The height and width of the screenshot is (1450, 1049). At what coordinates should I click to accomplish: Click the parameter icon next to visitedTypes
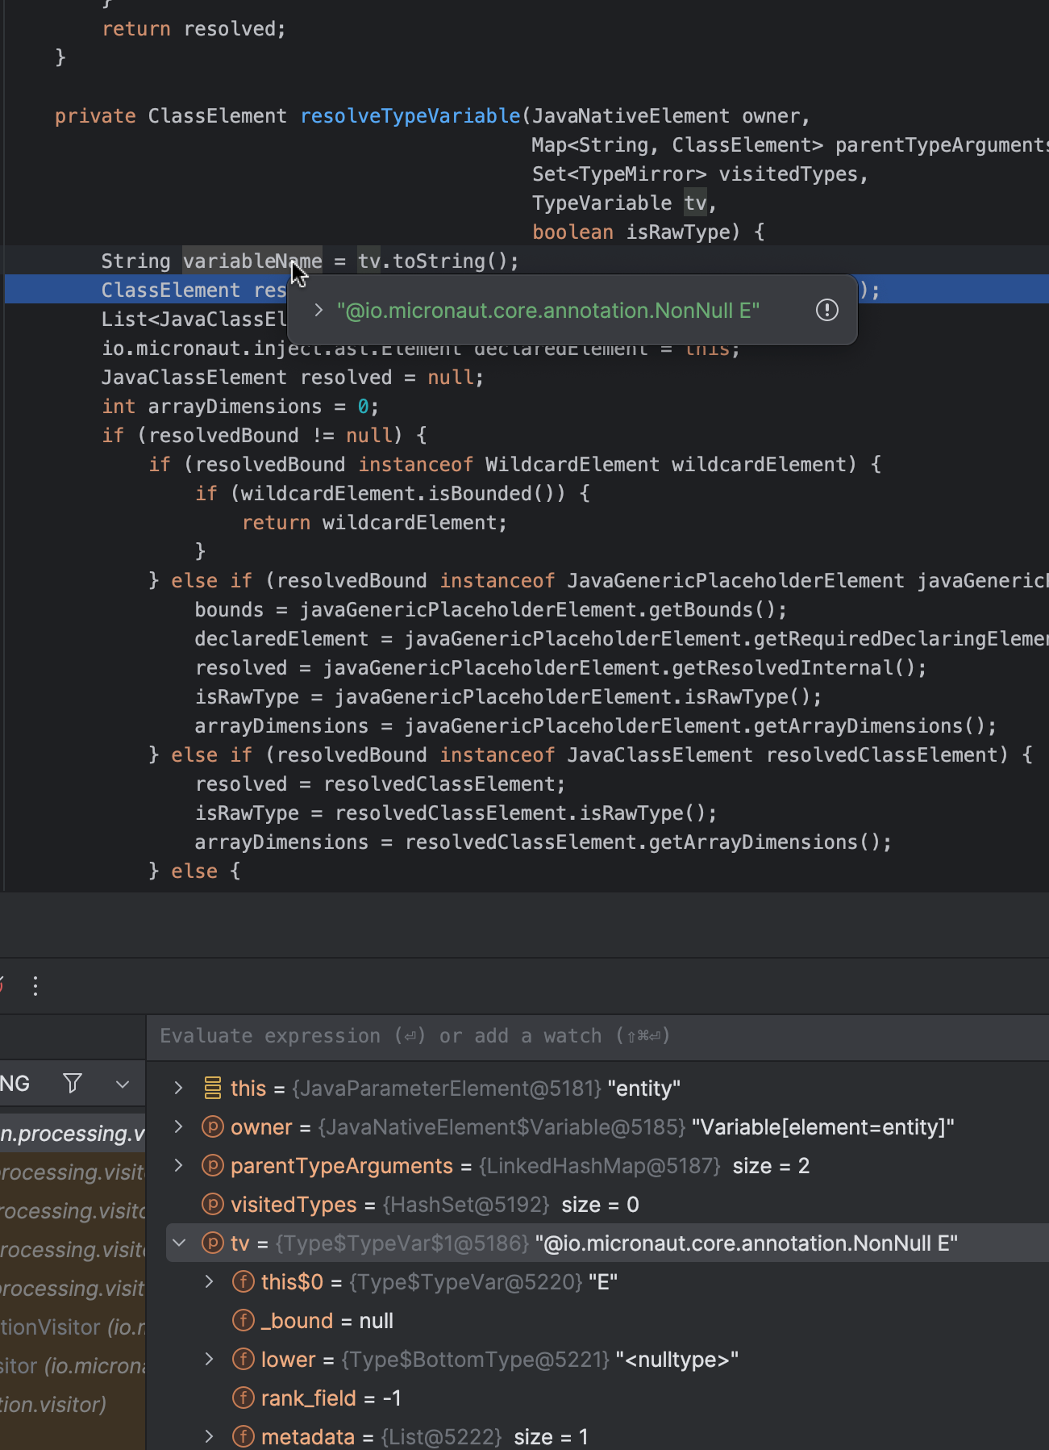pyautogui.click(x=212, y=1205)
